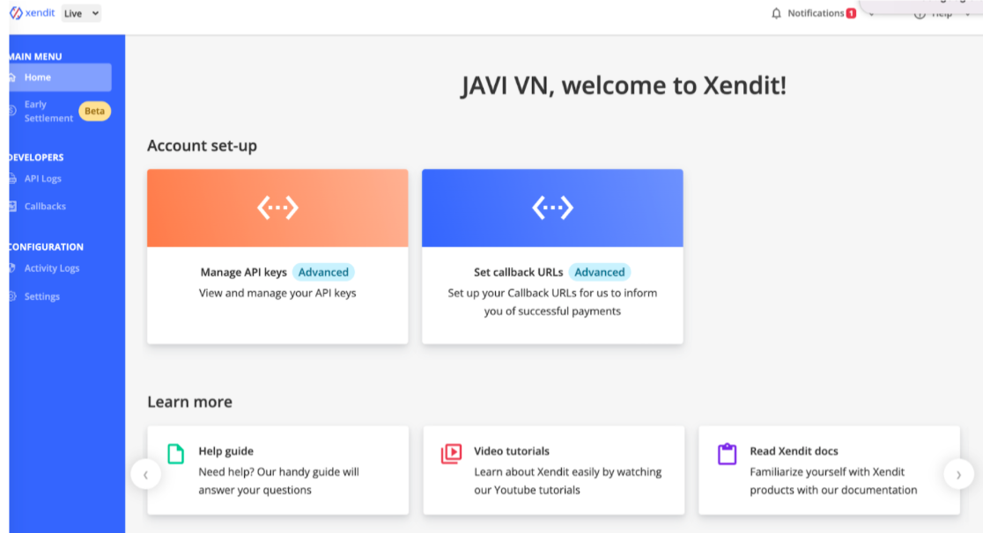
Task: Click the 'Learn more' heading
Action: (190, 401)
